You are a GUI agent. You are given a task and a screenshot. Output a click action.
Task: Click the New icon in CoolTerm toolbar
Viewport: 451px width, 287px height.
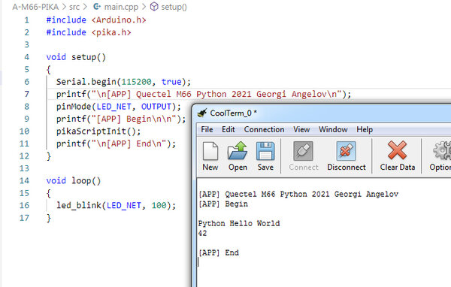(x=210, y=151)
